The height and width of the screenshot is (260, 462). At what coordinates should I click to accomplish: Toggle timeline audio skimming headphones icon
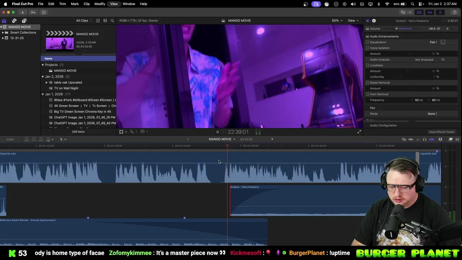[x=424, y=139]
